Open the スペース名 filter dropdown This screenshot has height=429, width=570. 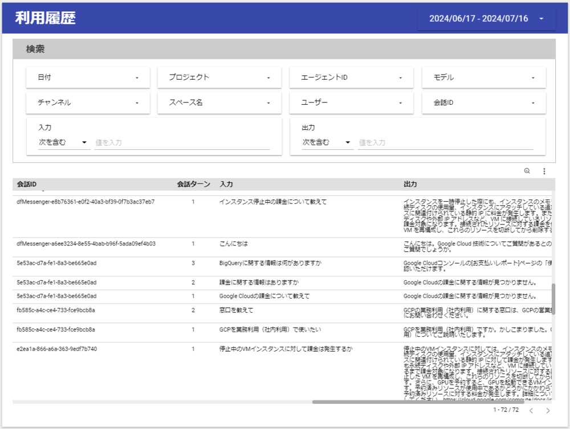[219, 103]
